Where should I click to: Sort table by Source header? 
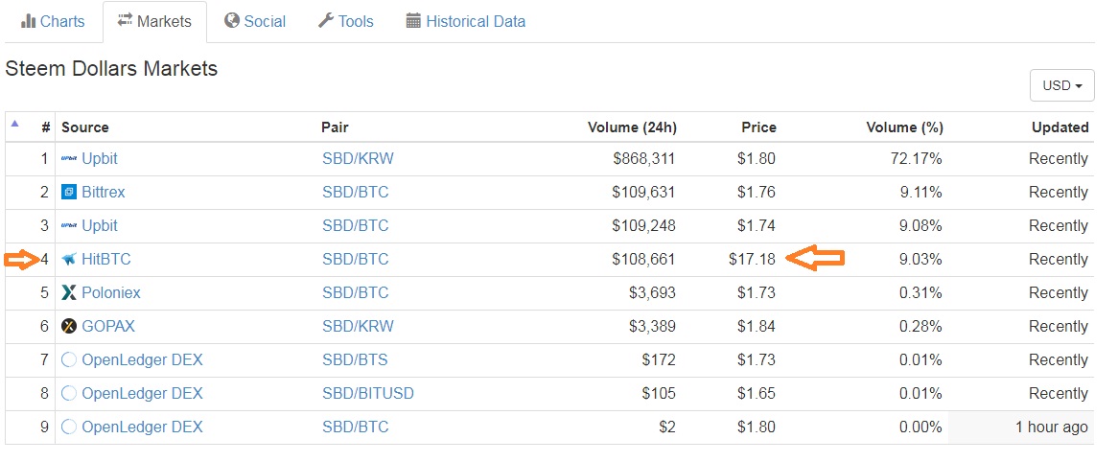coord(84,127)
